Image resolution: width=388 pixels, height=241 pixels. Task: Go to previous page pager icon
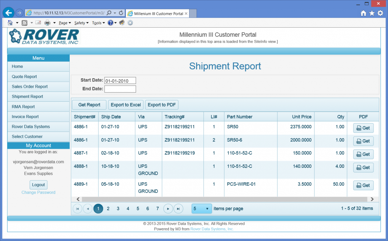pos(88,208)
